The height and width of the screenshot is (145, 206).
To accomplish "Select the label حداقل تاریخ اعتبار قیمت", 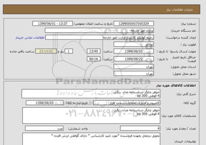I will 184,59.
